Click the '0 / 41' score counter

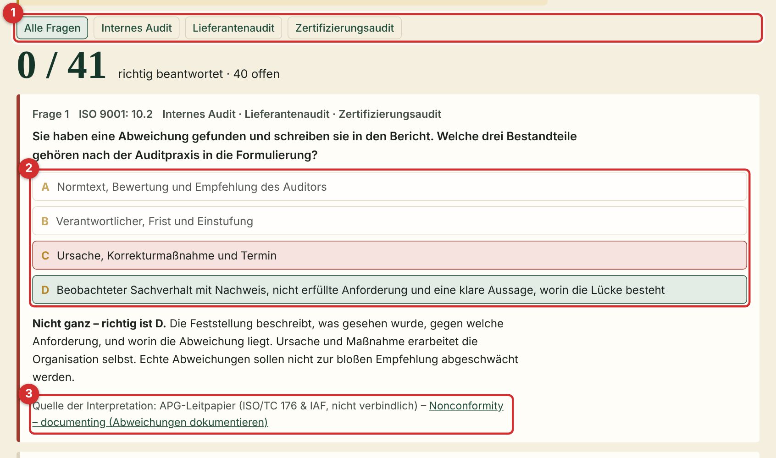61,66
